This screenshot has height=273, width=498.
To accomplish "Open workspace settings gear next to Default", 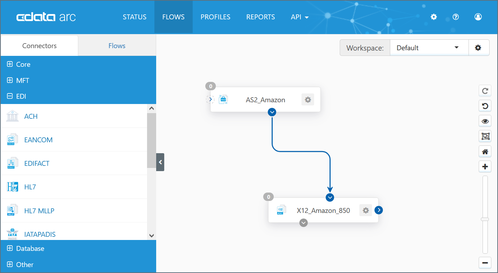I will 478,48.
